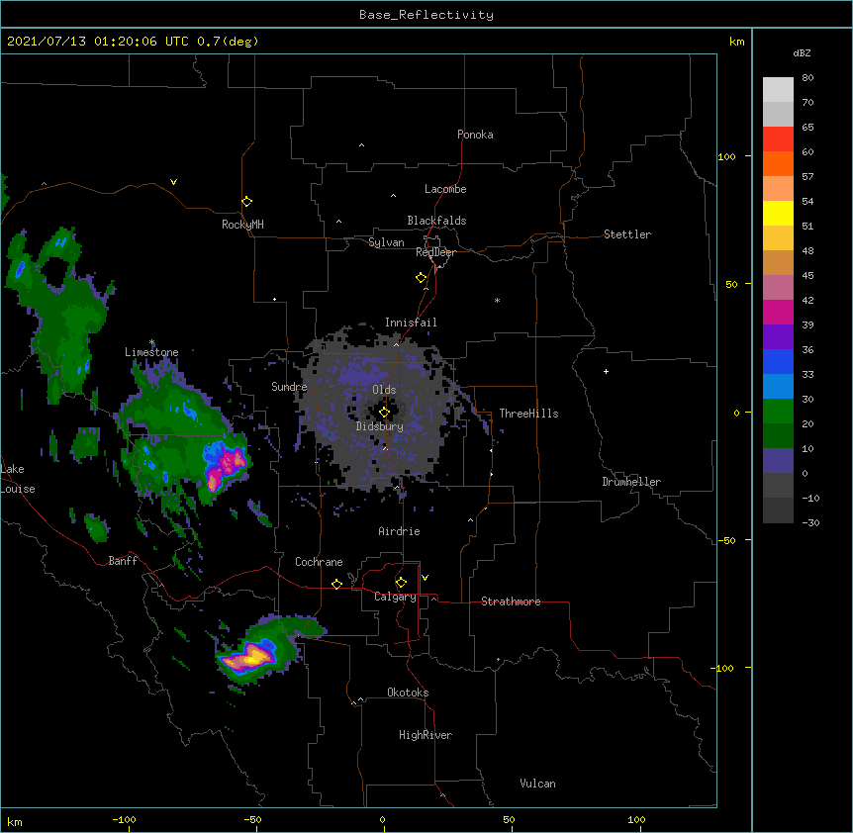Screen dimensions: 853x833
Task: Select the bright yellow 51-54 dBZ swatch
Action: [x=778, y=213]
